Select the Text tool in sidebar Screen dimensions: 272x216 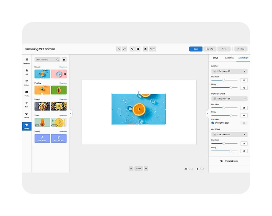pyautogui.click(x=27, y=104)
